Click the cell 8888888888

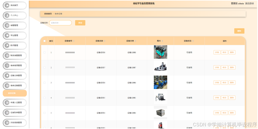(70, 52)
